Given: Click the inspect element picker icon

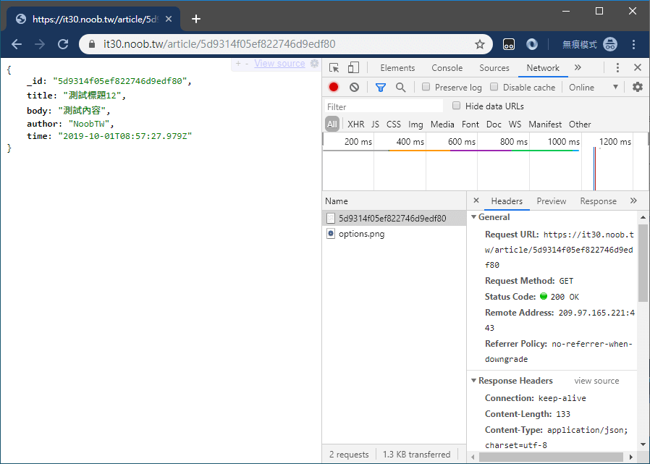Looking at the screenshot, I should click(334, 67).
